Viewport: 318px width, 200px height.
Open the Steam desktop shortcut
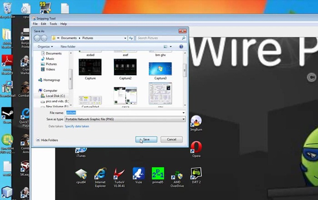[7, 115]
